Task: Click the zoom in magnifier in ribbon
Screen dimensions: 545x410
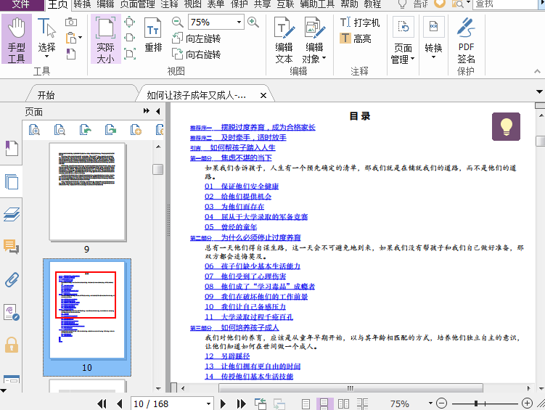Action: [253, 22]
